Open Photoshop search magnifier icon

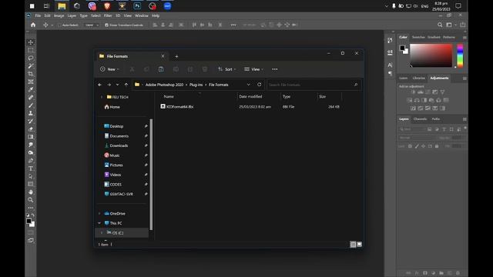pos(440,25)
